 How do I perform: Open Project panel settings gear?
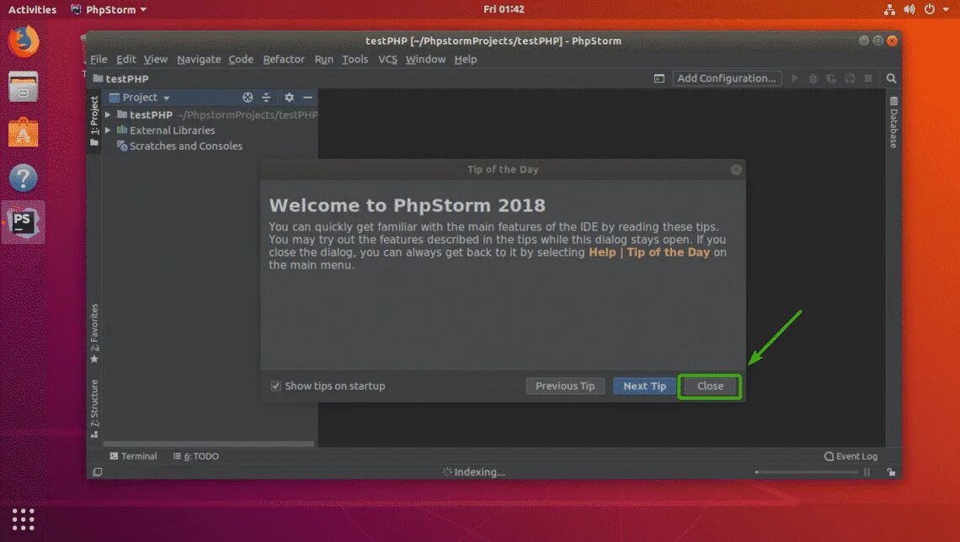point(289,98)
